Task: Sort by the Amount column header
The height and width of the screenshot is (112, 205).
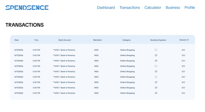Action: pyautogui.click(x=183, y=40)
